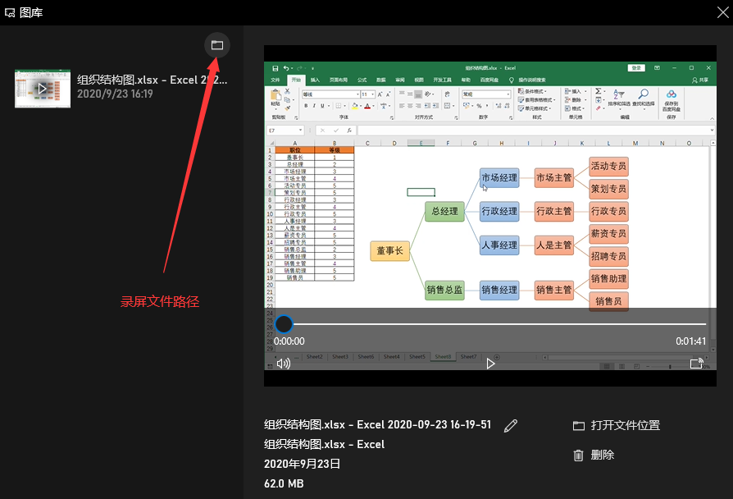
Task: Click the video preview area
Action: [490, 216]
